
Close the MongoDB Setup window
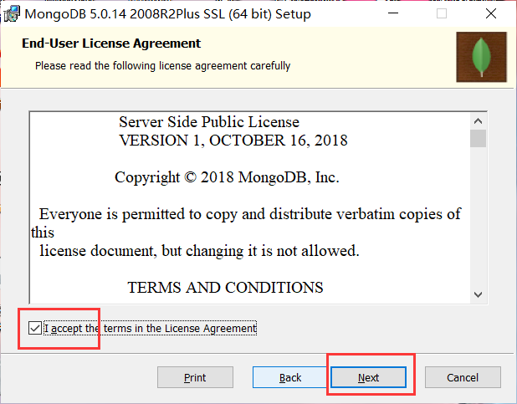pos(491,13)
